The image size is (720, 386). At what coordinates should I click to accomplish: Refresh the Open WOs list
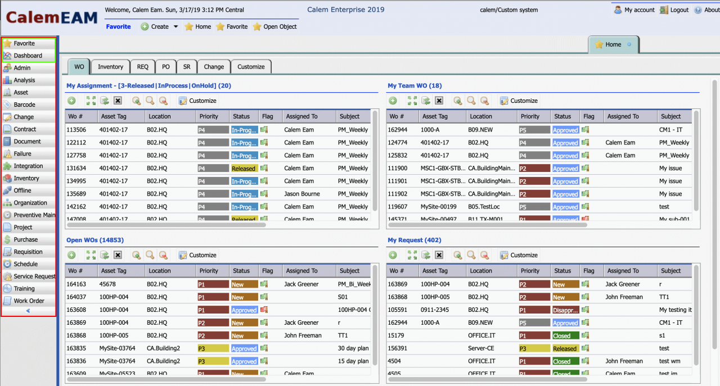tap(105, 255)
